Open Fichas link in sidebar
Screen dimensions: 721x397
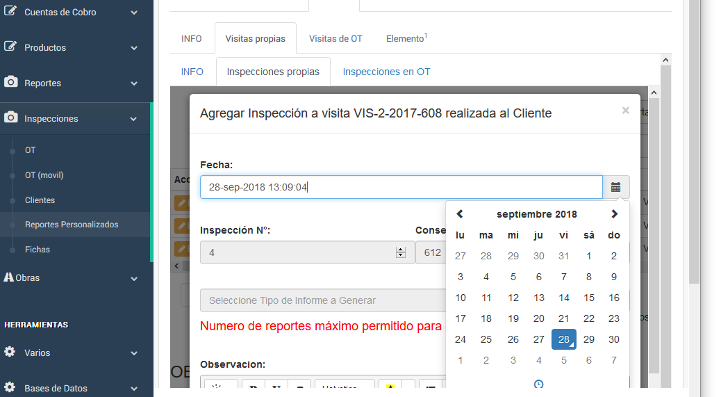point(38,250)
